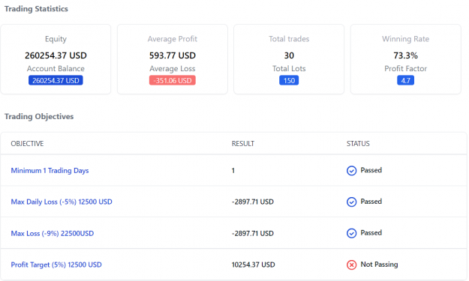Viewport: 469px width, 281px height.
Task: Select the Average Profit value 593.77 USD
Action: (173, 55)
